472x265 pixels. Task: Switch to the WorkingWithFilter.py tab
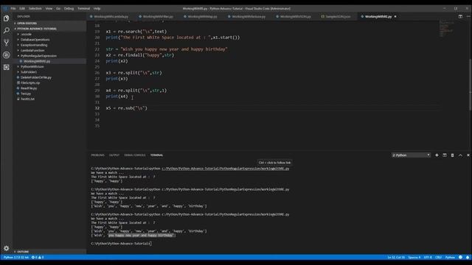point(158,16)
